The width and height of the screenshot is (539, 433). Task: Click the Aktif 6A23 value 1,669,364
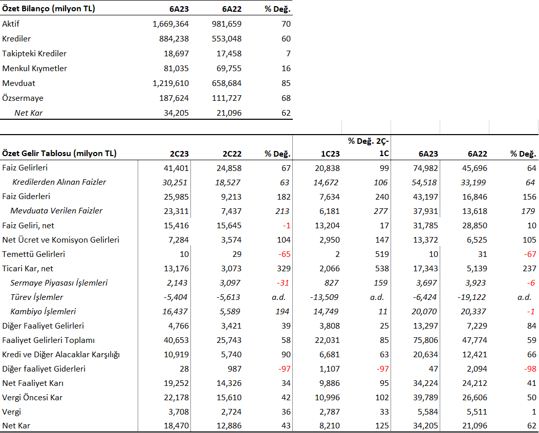pos(170,24)
